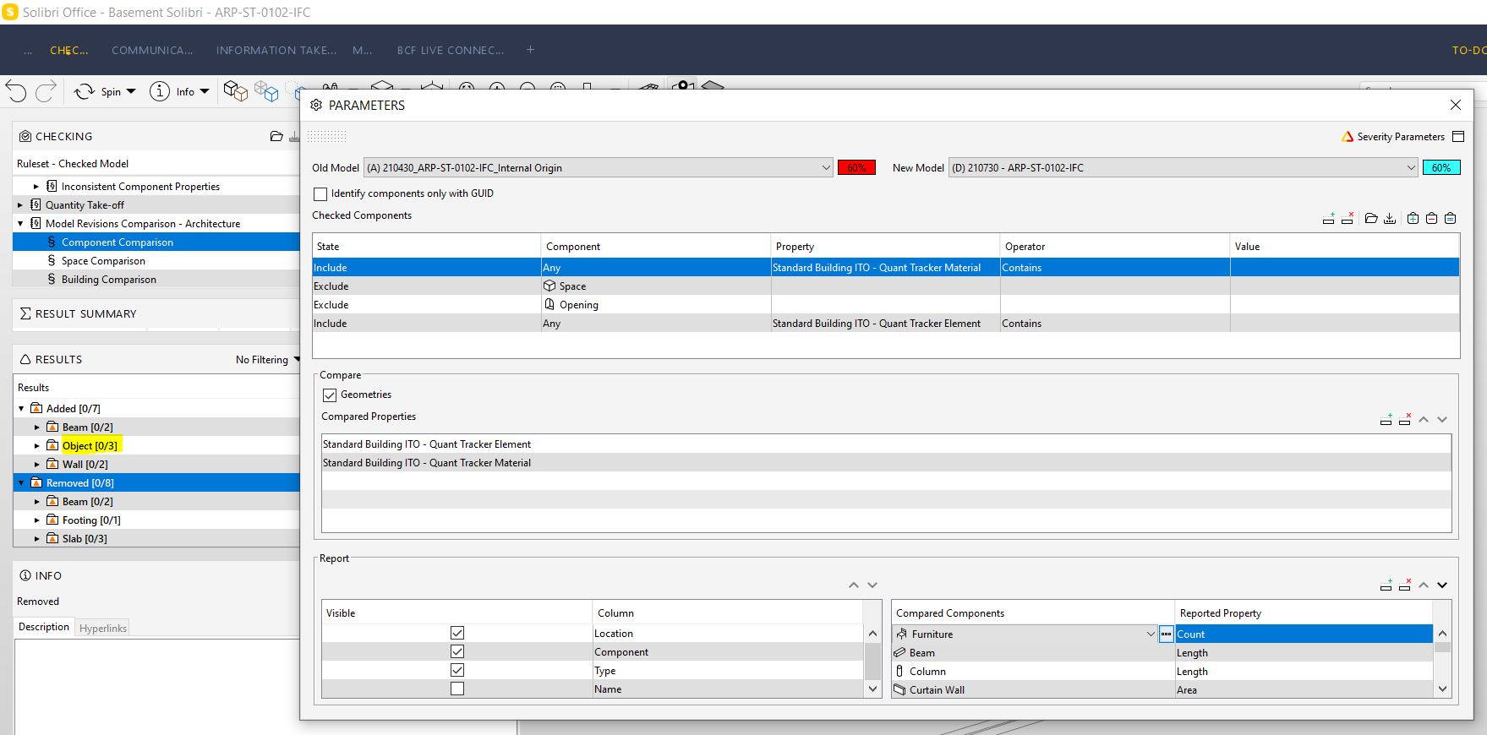Screen dimensions: 1487x735
Task: Click the Old Model red 60% color swatch
Action: (x=856, y=167)
